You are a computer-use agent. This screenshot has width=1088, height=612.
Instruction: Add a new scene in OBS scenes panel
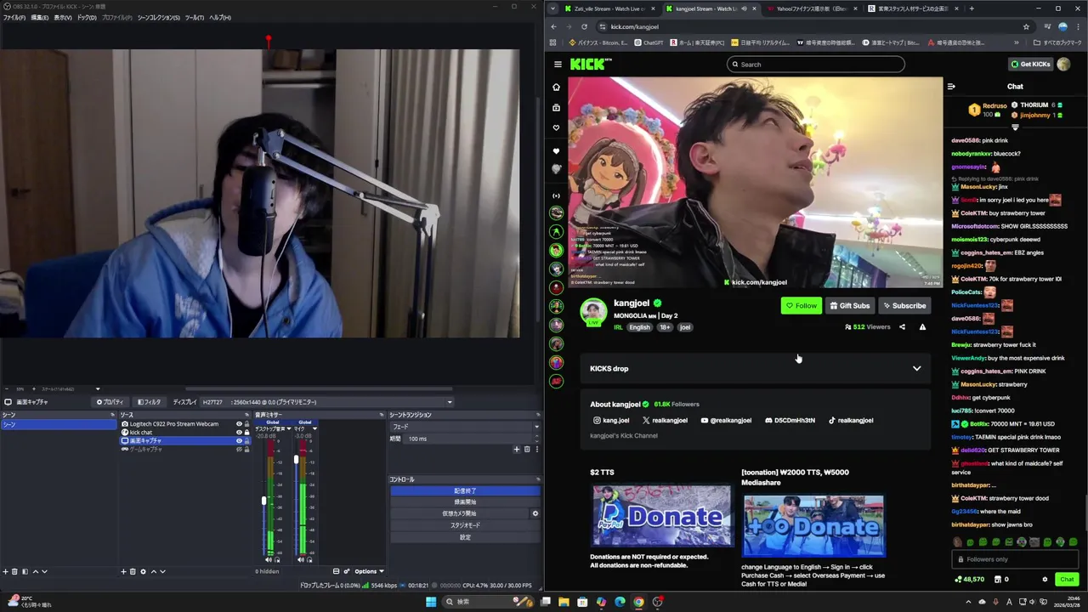[x=5, y=571]
